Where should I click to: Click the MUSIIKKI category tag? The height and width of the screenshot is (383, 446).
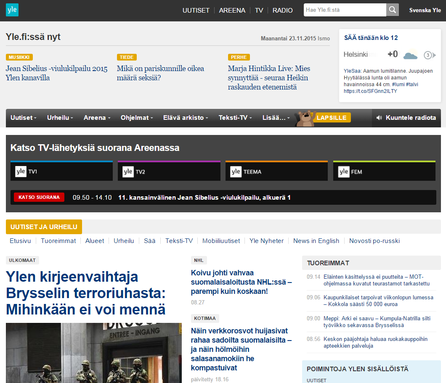(19, 57)
